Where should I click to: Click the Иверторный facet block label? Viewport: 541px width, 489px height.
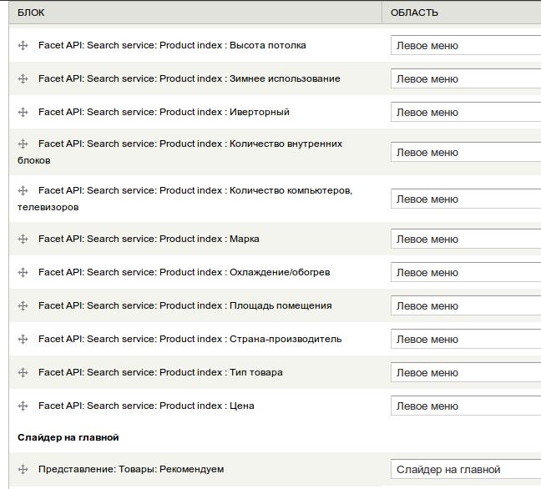coord(164,112)
